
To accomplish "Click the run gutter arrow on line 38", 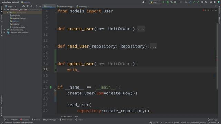I will click(x=51, y=87).
